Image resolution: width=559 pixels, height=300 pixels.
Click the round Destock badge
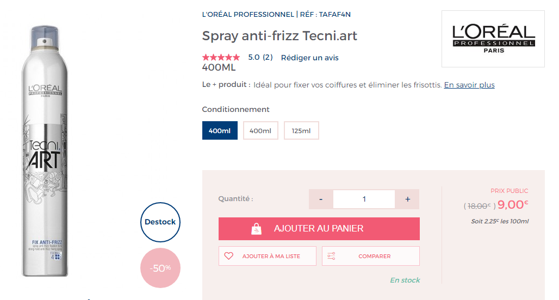tap(160, 222)
